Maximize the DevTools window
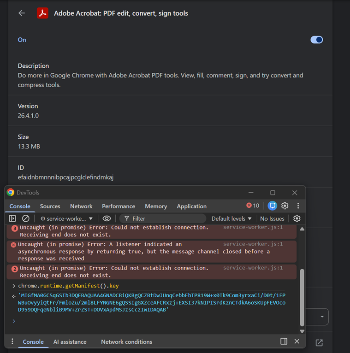350x353 pixels. click(x=273, y=193)
